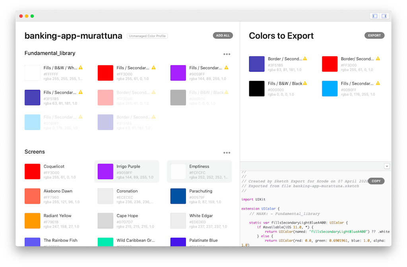Open the Screens section options menu
This screenshot has width=407, height=267.
(227, 152)
